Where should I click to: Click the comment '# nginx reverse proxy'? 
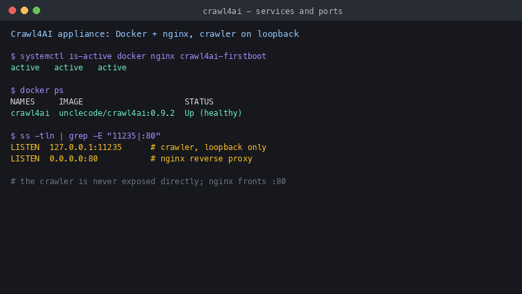(x=201, y=159)
